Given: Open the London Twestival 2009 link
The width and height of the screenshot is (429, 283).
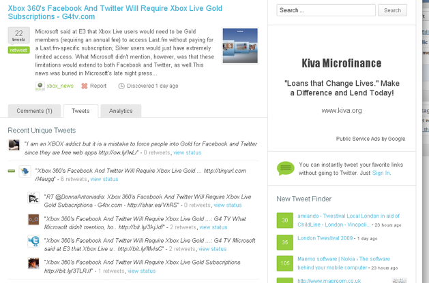Looking at the screenshot, I should click(x=325, y=238).
